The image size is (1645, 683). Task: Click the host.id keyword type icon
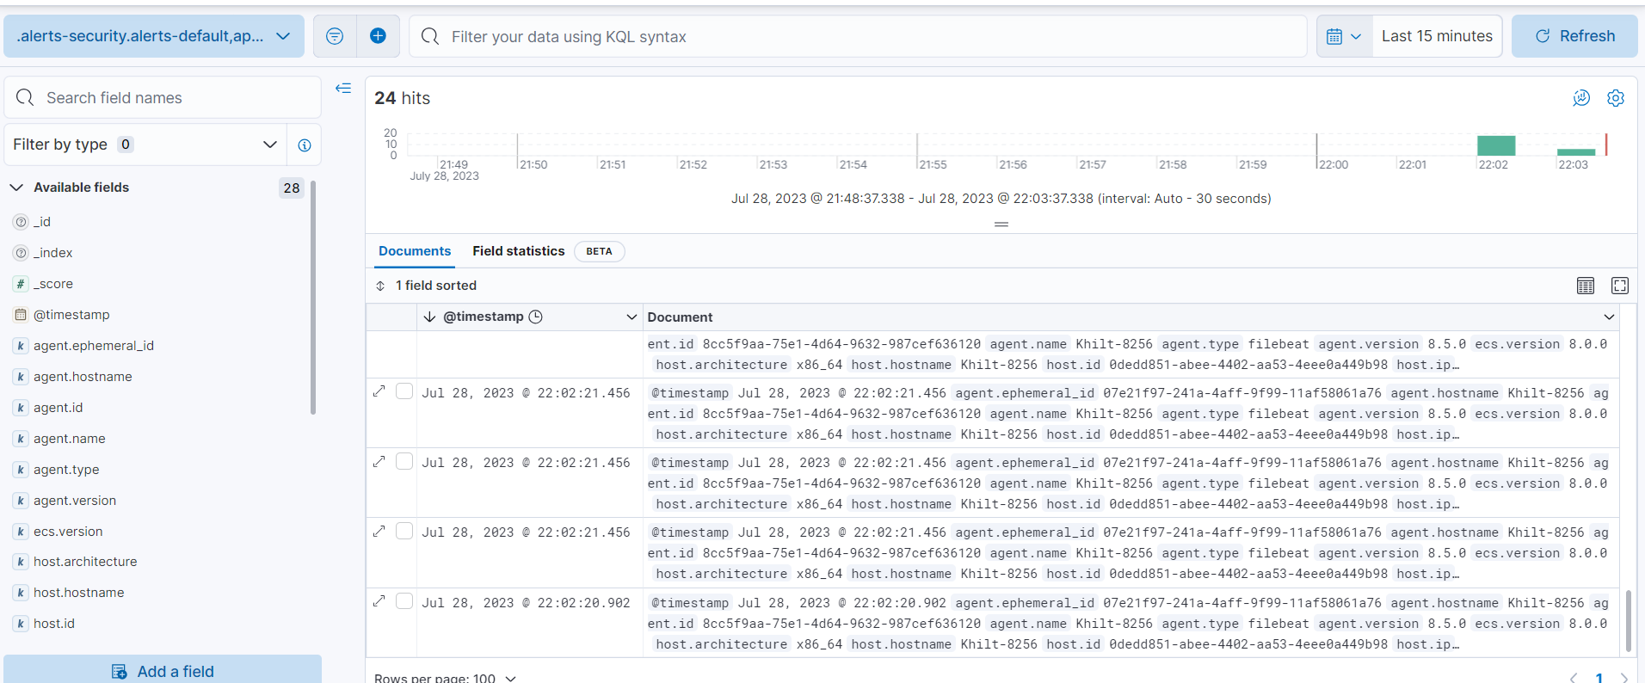coord(21,624)
